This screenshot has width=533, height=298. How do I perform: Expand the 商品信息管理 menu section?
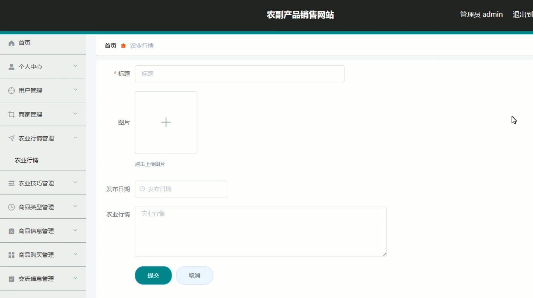coord(75,230)
